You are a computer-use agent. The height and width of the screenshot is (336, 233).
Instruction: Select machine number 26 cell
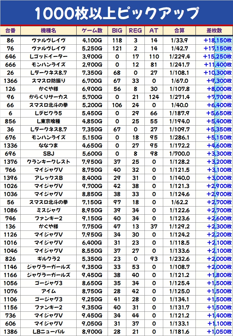click(10, 73)
